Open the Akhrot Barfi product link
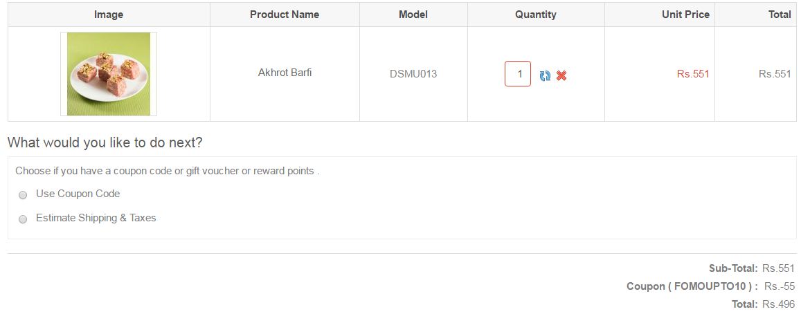The image size is (801, 314). (285, 73)
